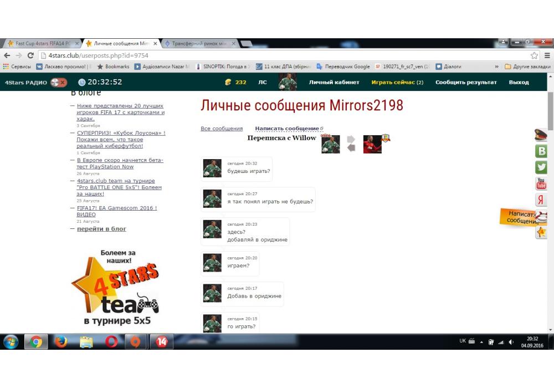Click the lifebuoy support icon
Screen dimensions: 554x388
click(541, 217)
